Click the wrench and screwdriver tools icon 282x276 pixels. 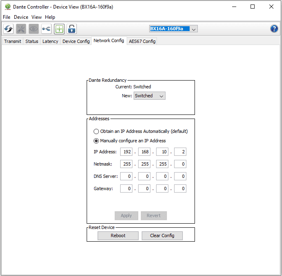click(21, 29)
